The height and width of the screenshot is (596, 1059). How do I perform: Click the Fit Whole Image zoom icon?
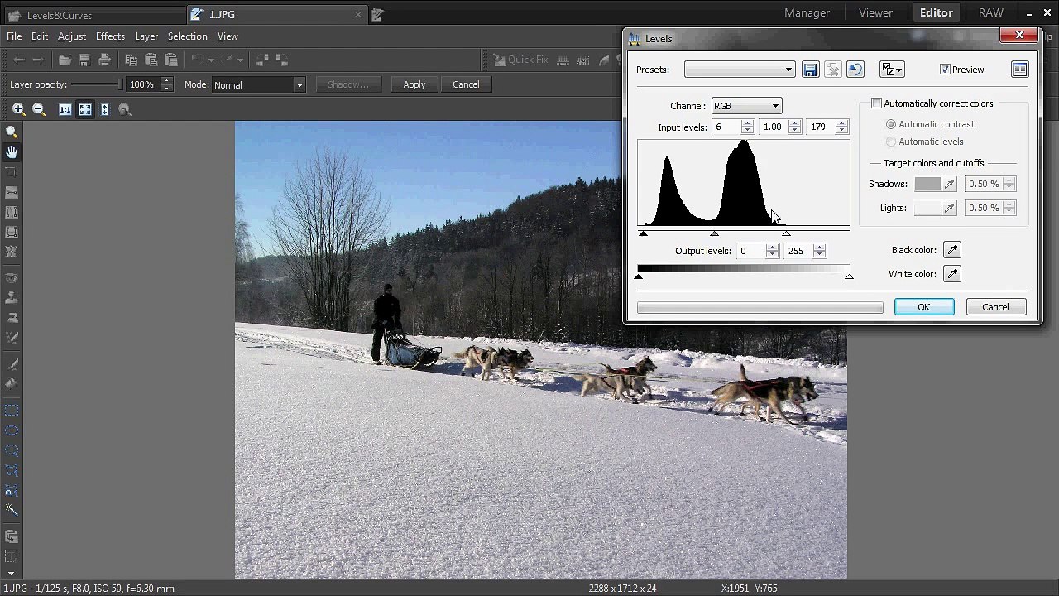84,109
